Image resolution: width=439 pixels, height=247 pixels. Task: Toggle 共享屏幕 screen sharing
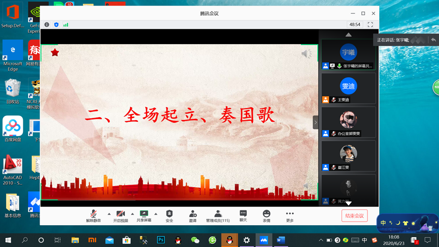144,216
